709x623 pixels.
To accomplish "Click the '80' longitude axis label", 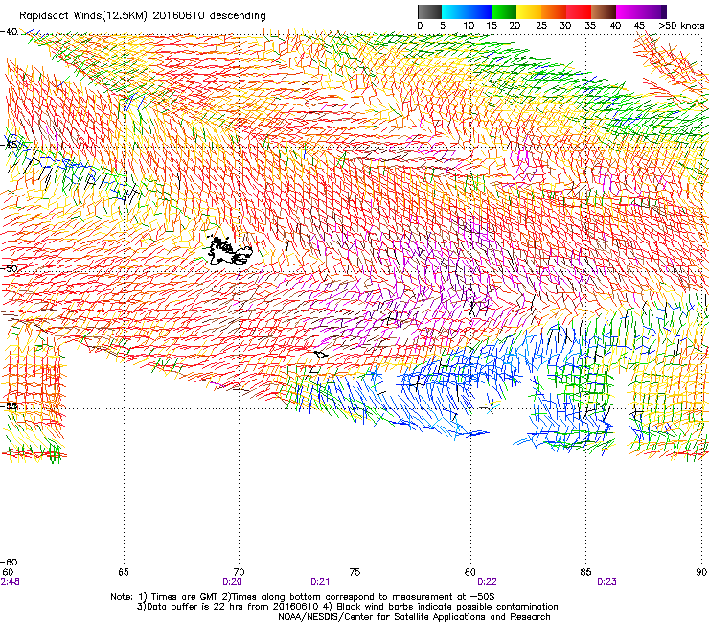I will click(x=470, y=572).
